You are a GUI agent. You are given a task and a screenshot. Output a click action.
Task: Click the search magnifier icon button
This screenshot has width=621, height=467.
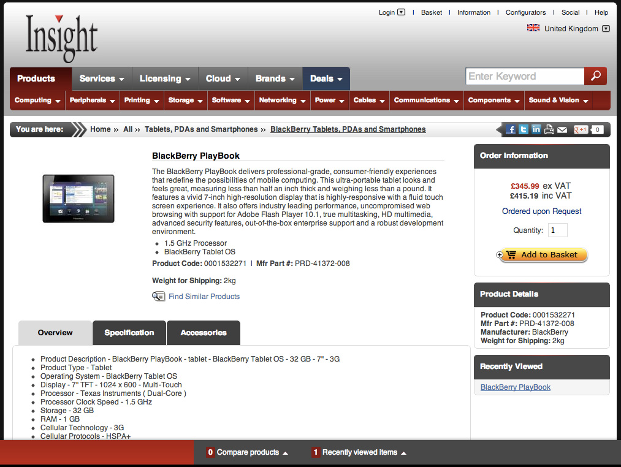(595, 76)
